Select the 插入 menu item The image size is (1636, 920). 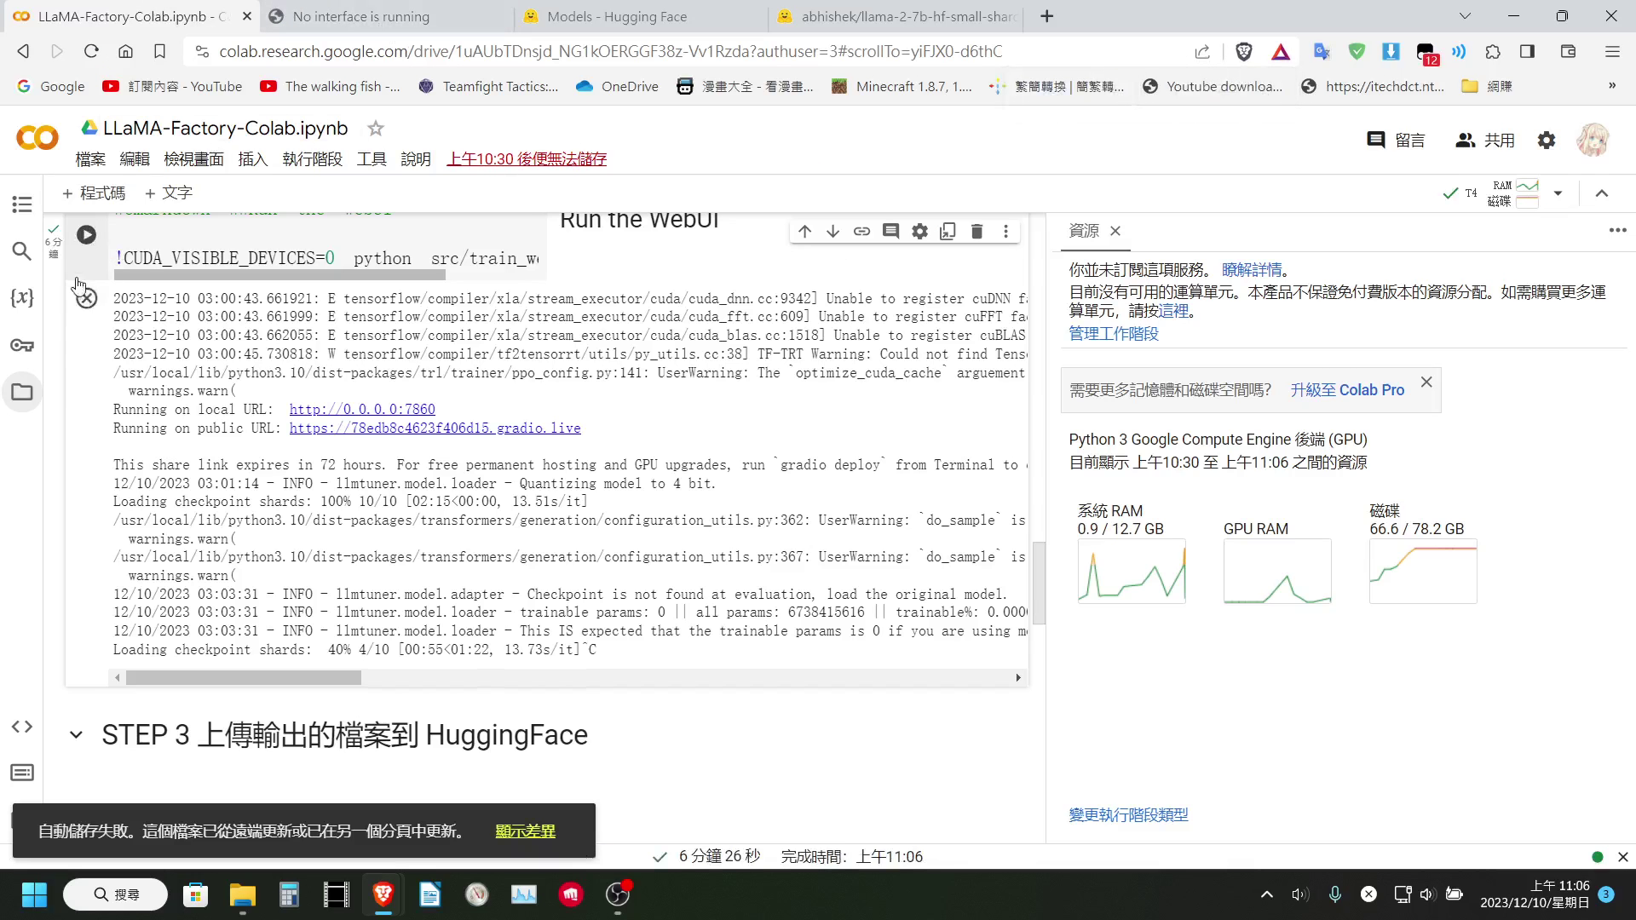pyautogui.click(x=253, y=158)
